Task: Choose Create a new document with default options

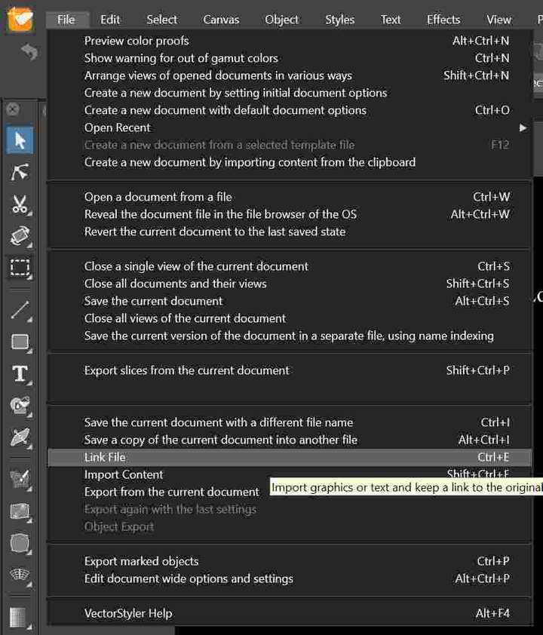Action: tap(290, 111)
